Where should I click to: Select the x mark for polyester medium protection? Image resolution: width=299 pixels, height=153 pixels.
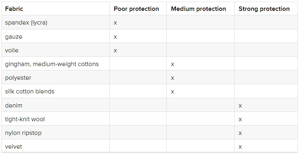click(x=172, y=78)
